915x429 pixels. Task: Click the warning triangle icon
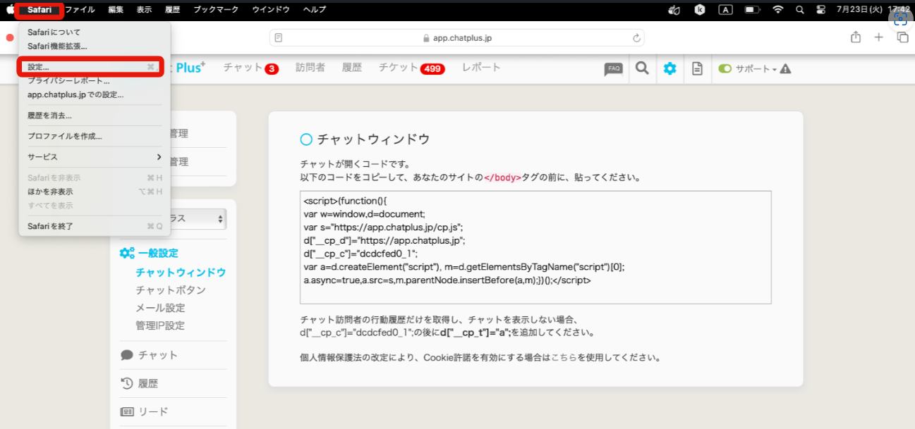[785, 69]
